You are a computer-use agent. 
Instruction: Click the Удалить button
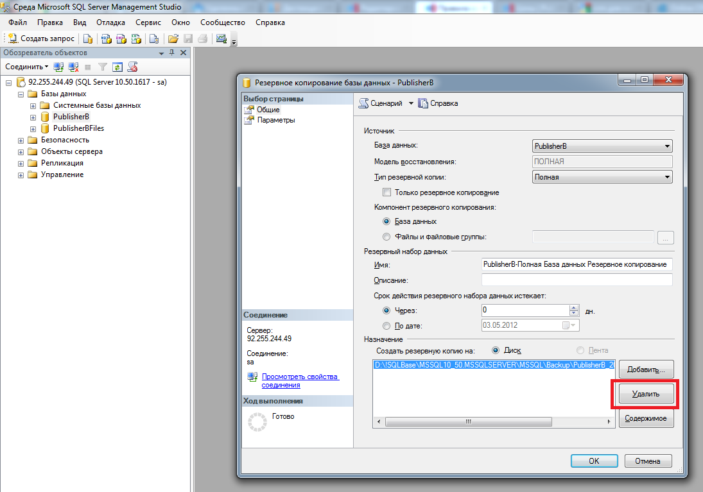[646, 394]
